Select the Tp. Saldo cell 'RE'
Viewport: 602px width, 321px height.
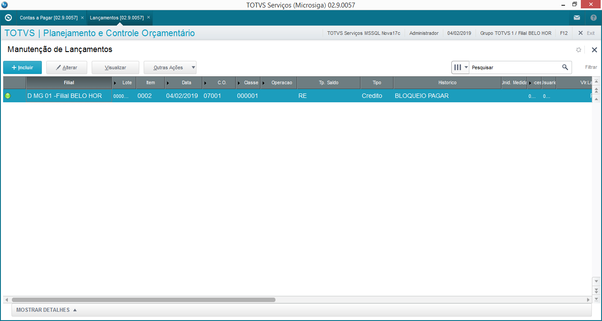click(329, 96)
